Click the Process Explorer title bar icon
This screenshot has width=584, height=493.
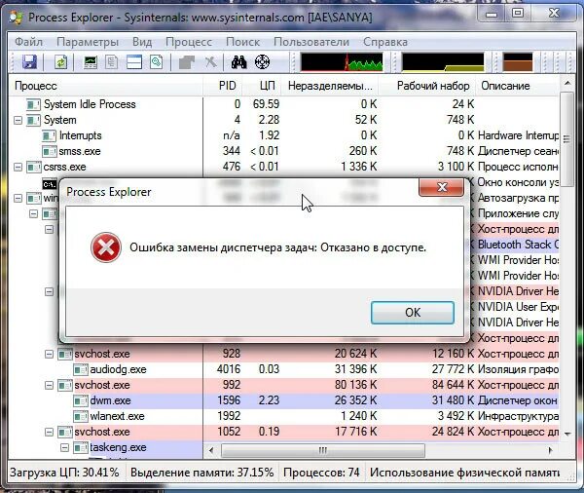coord(16,18)
